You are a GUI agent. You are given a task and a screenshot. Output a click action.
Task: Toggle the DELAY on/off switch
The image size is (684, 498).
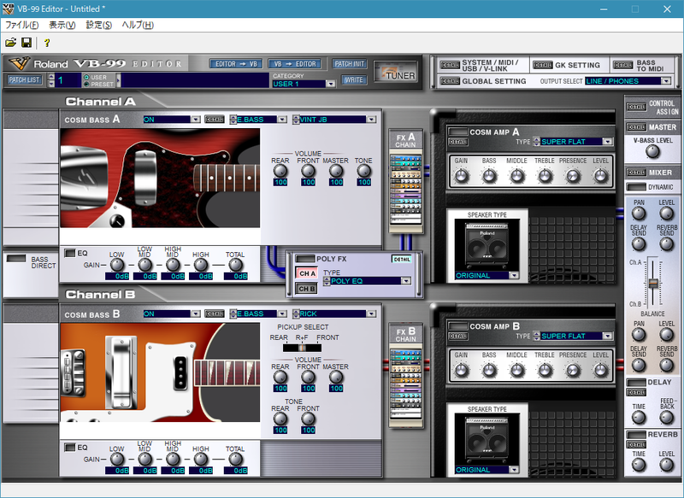point(636,382)
